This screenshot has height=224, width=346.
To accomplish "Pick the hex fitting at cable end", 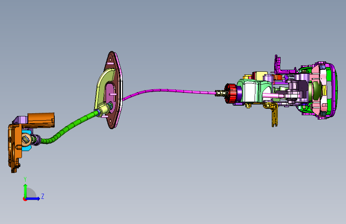I will (x=220, y=93).
